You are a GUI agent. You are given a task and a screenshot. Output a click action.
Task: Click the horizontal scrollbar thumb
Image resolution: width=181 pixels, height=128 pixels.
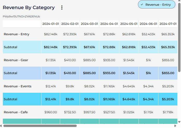pyautogui.click(x=40, y=126)
